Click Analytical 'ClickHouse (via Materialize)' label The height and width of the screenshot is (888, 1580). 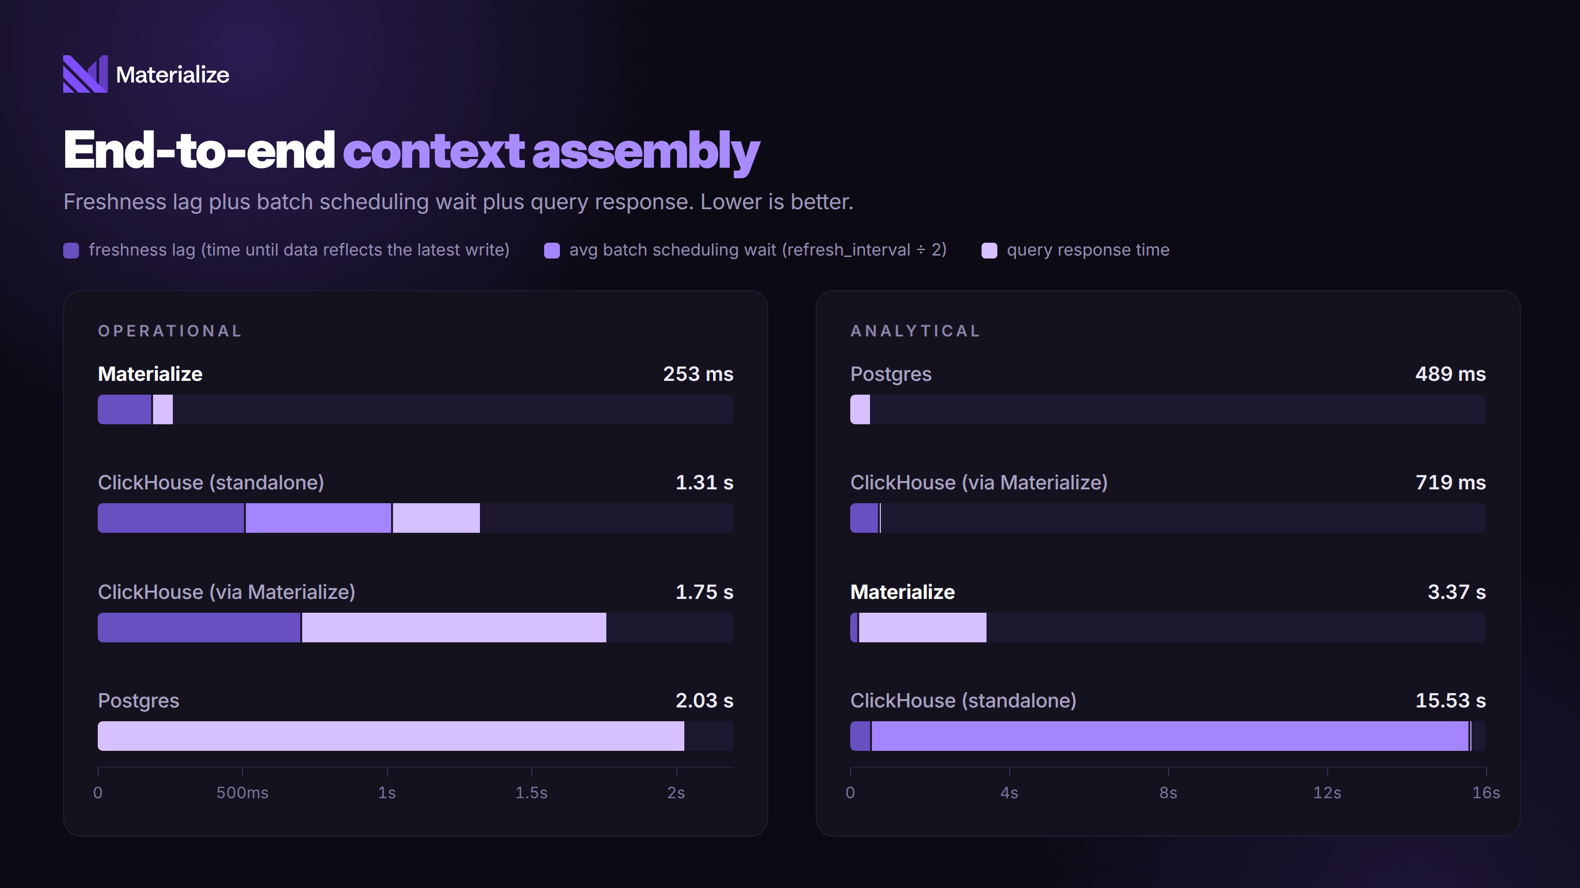tap(979, 483)
